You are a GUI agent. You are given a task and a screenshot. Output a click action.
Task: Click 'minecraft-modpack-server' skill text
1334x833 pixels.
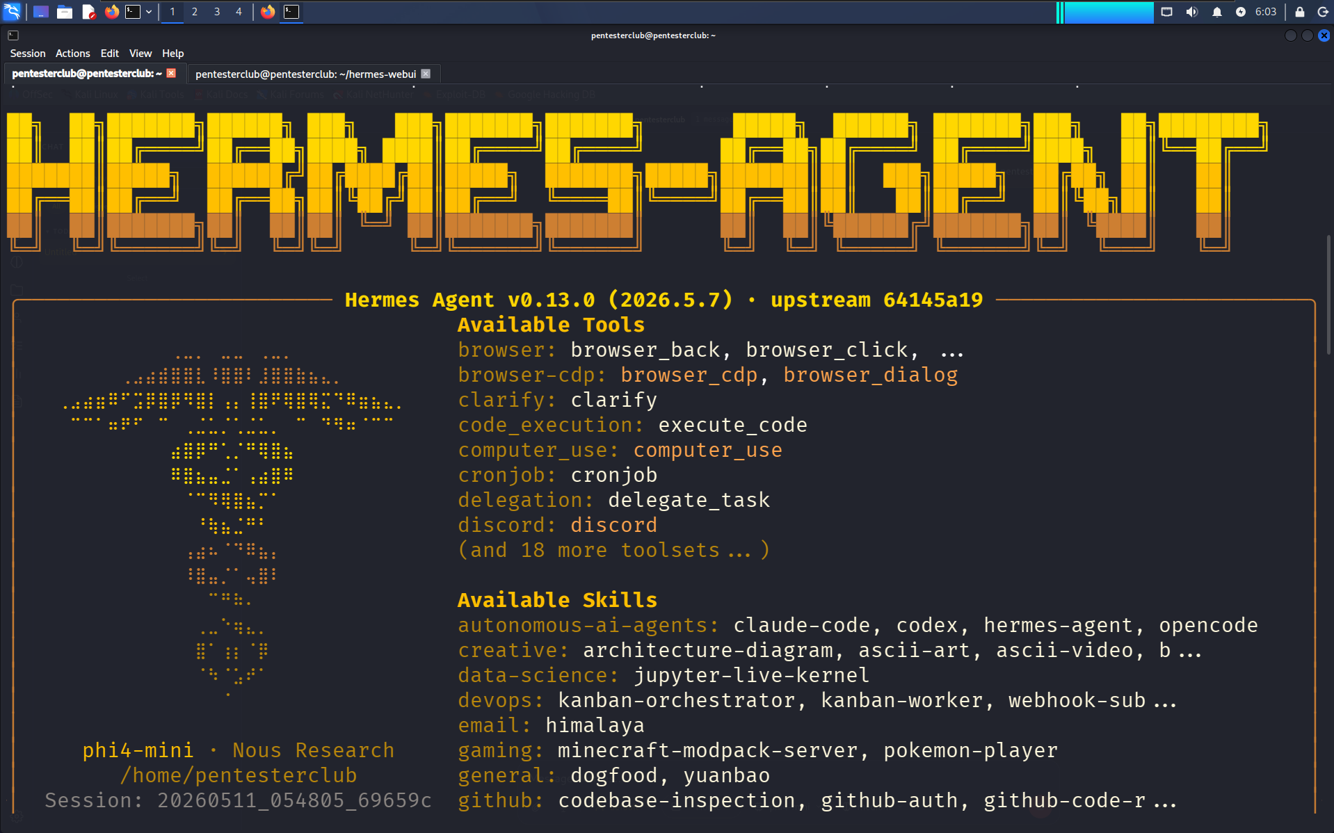[x=707, y=750]
